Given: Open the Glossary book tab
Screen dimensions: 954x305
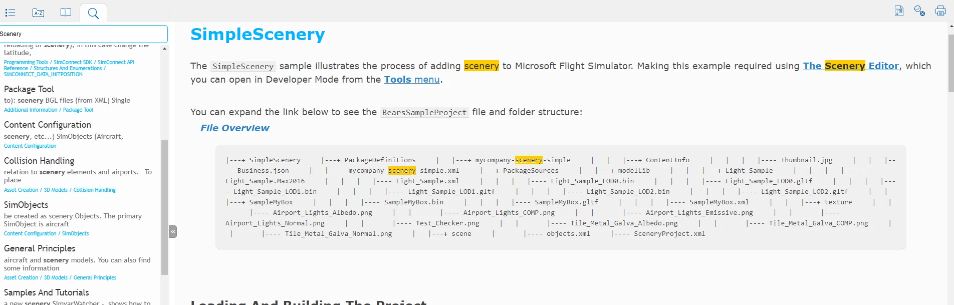Looking at the screenshot, I should click(66, 13).
